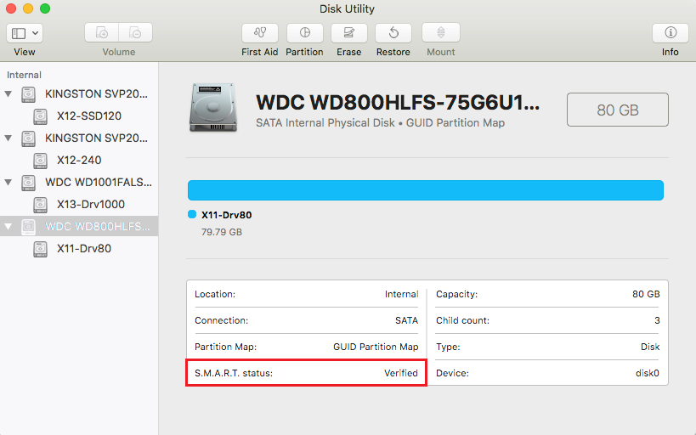Select the WDC WD1001FALS disk row
Viewport: 696px width, 435px height.
coord(79,182)
